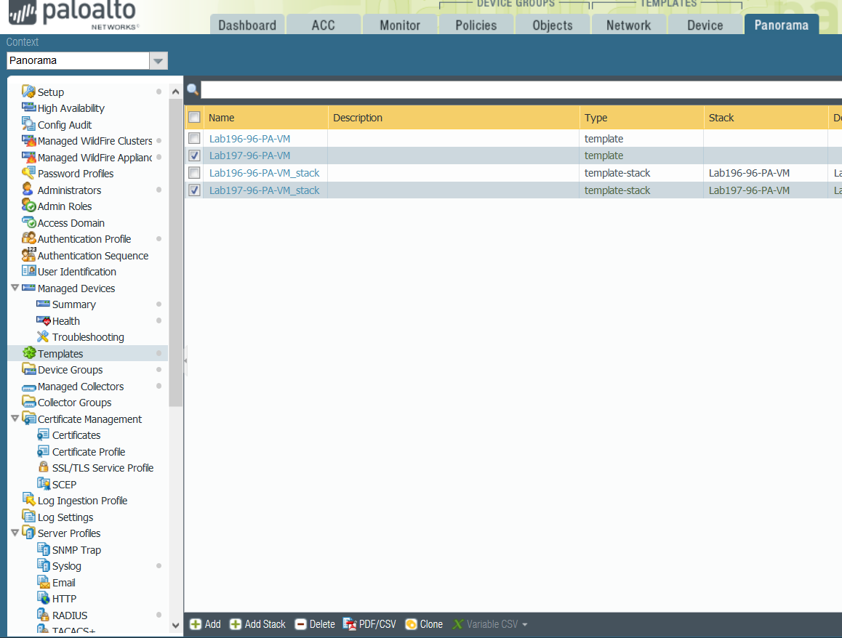842x638 pixels.
Task: Collapse the Certificate Management tree node
Action: pos(15,419)
